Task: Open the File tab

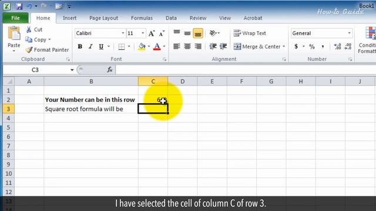Action: (15, 18)
